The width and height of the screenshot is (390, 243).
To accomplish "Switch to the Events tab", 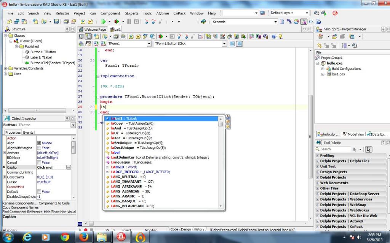I will click(x=28, y=133).
